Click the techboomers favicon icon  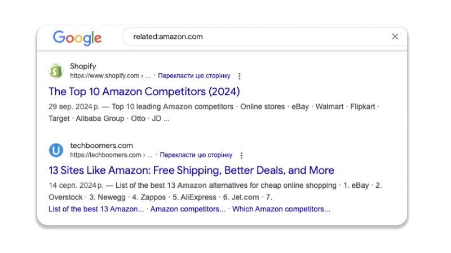tap(56, 150)
